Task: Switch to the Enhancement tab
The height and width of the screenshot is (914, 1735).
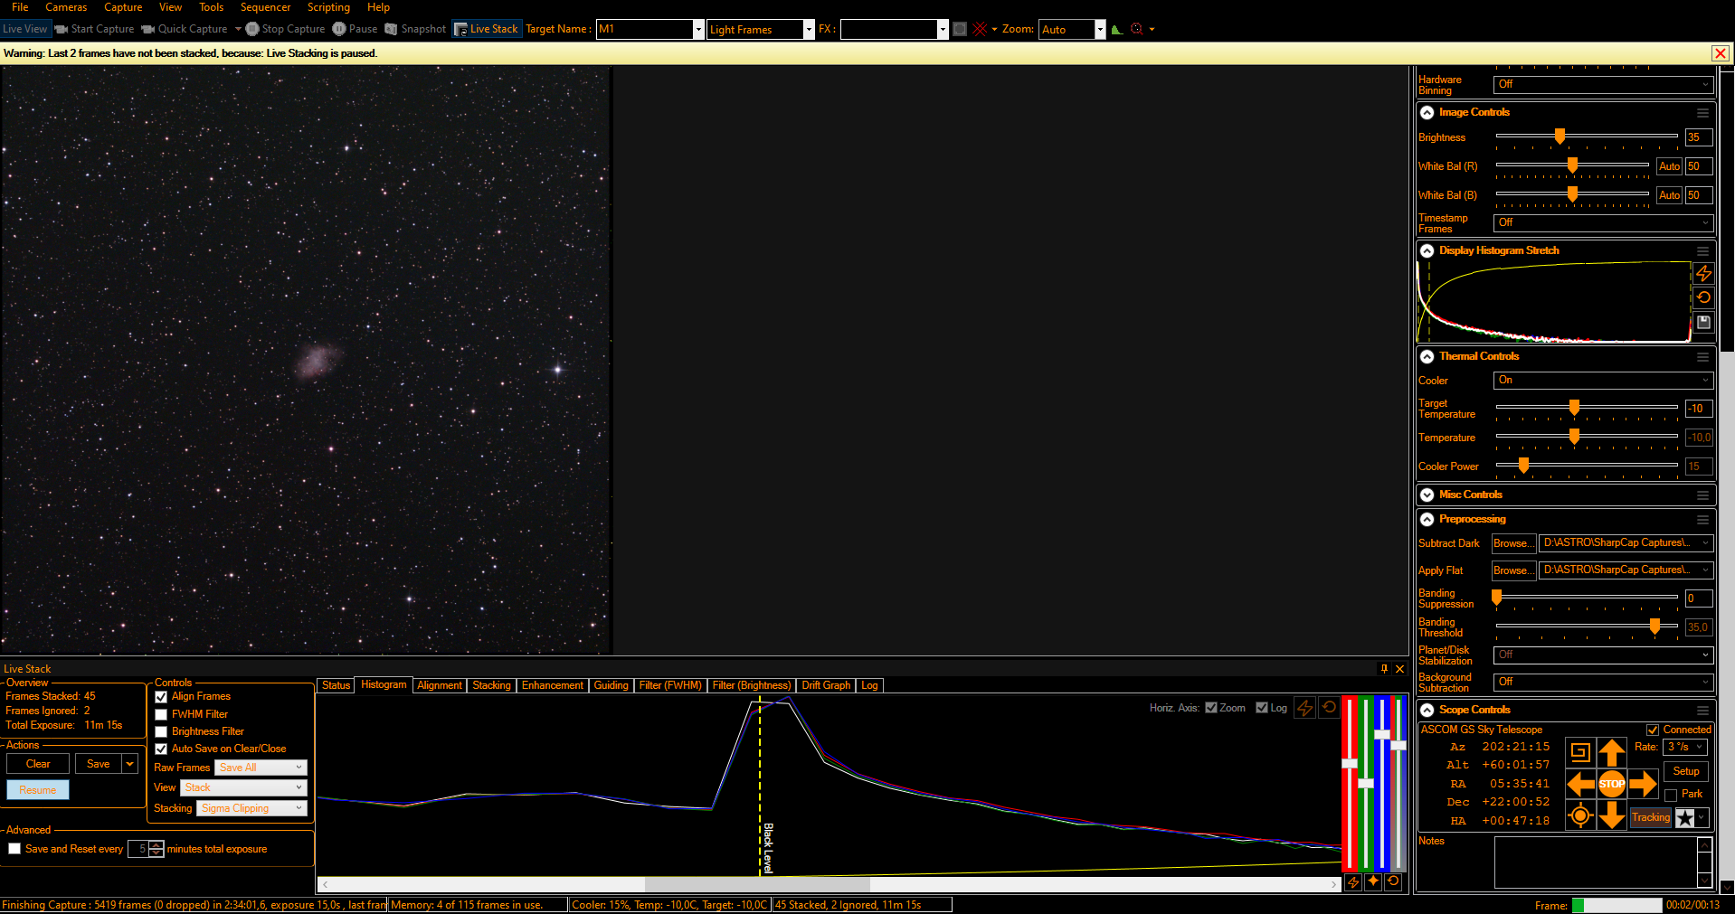Action: point(552,685)
